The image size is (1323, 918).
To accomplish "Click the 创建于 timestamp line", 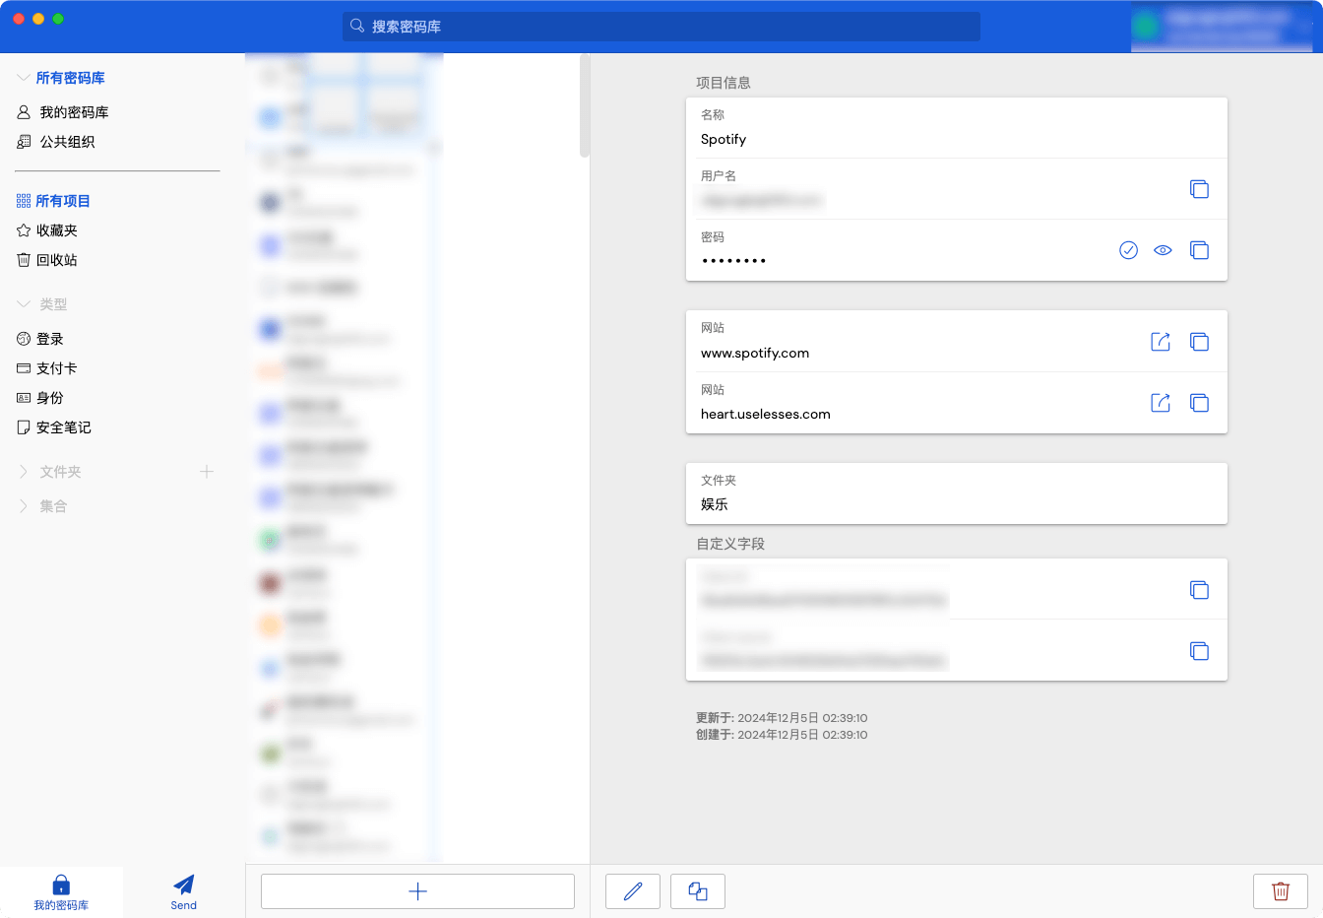I will [x=782, y=735].
